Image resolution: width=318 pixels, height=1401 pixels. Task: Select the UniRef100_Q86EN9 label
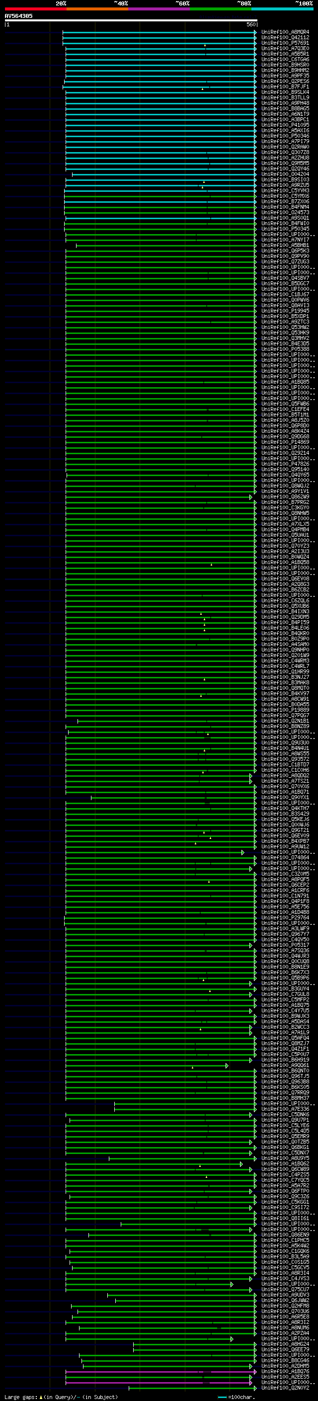click(x=285, y=1235)
